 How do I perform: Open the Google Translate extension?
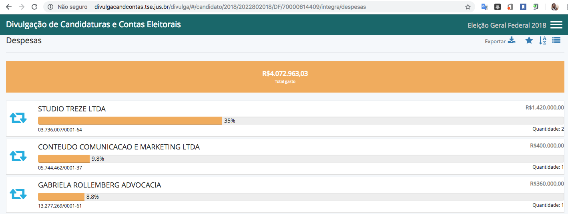[484, 7]
